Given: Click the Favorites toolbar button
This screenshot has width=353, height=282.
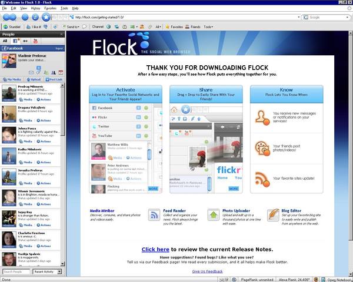Looking at the screenshot, I should [174, 27].
